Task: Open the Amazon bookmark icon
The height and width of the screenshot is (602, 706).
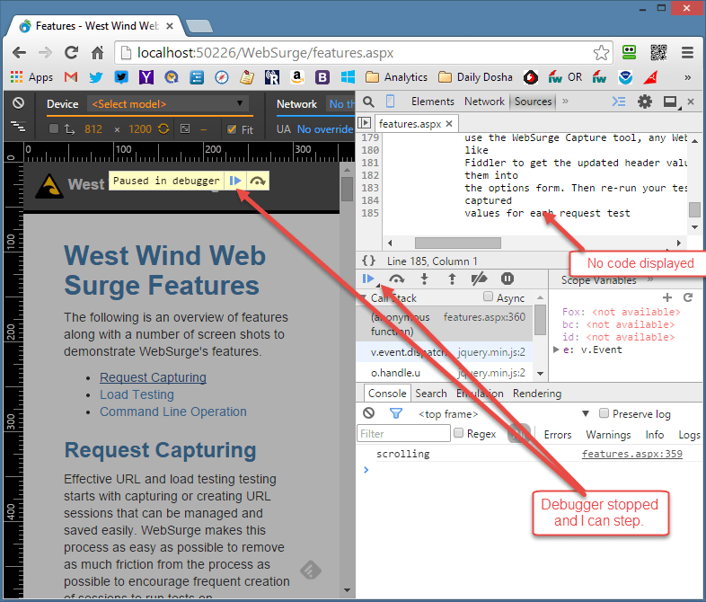Action: [296, 77]
